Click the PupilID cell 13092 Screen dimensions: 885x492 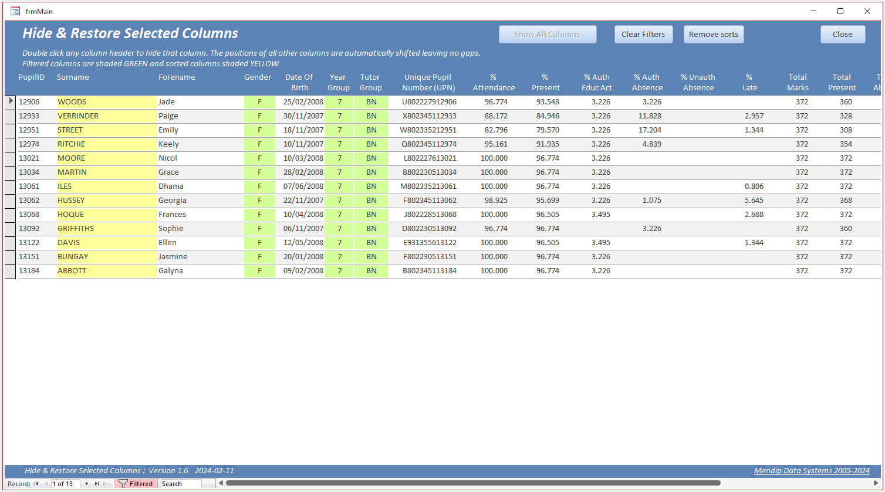(37, 229)
